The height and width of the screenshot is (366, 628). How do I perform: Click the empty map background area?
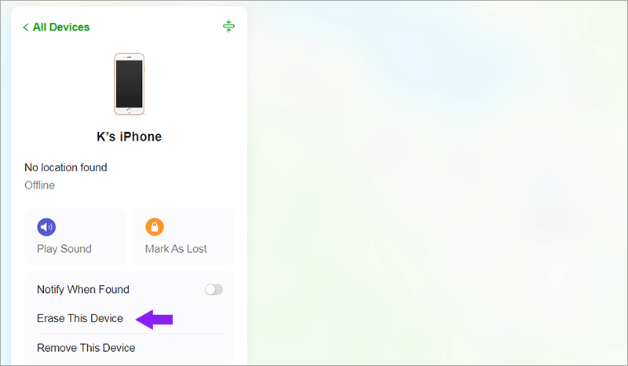(x=436, y=185)
